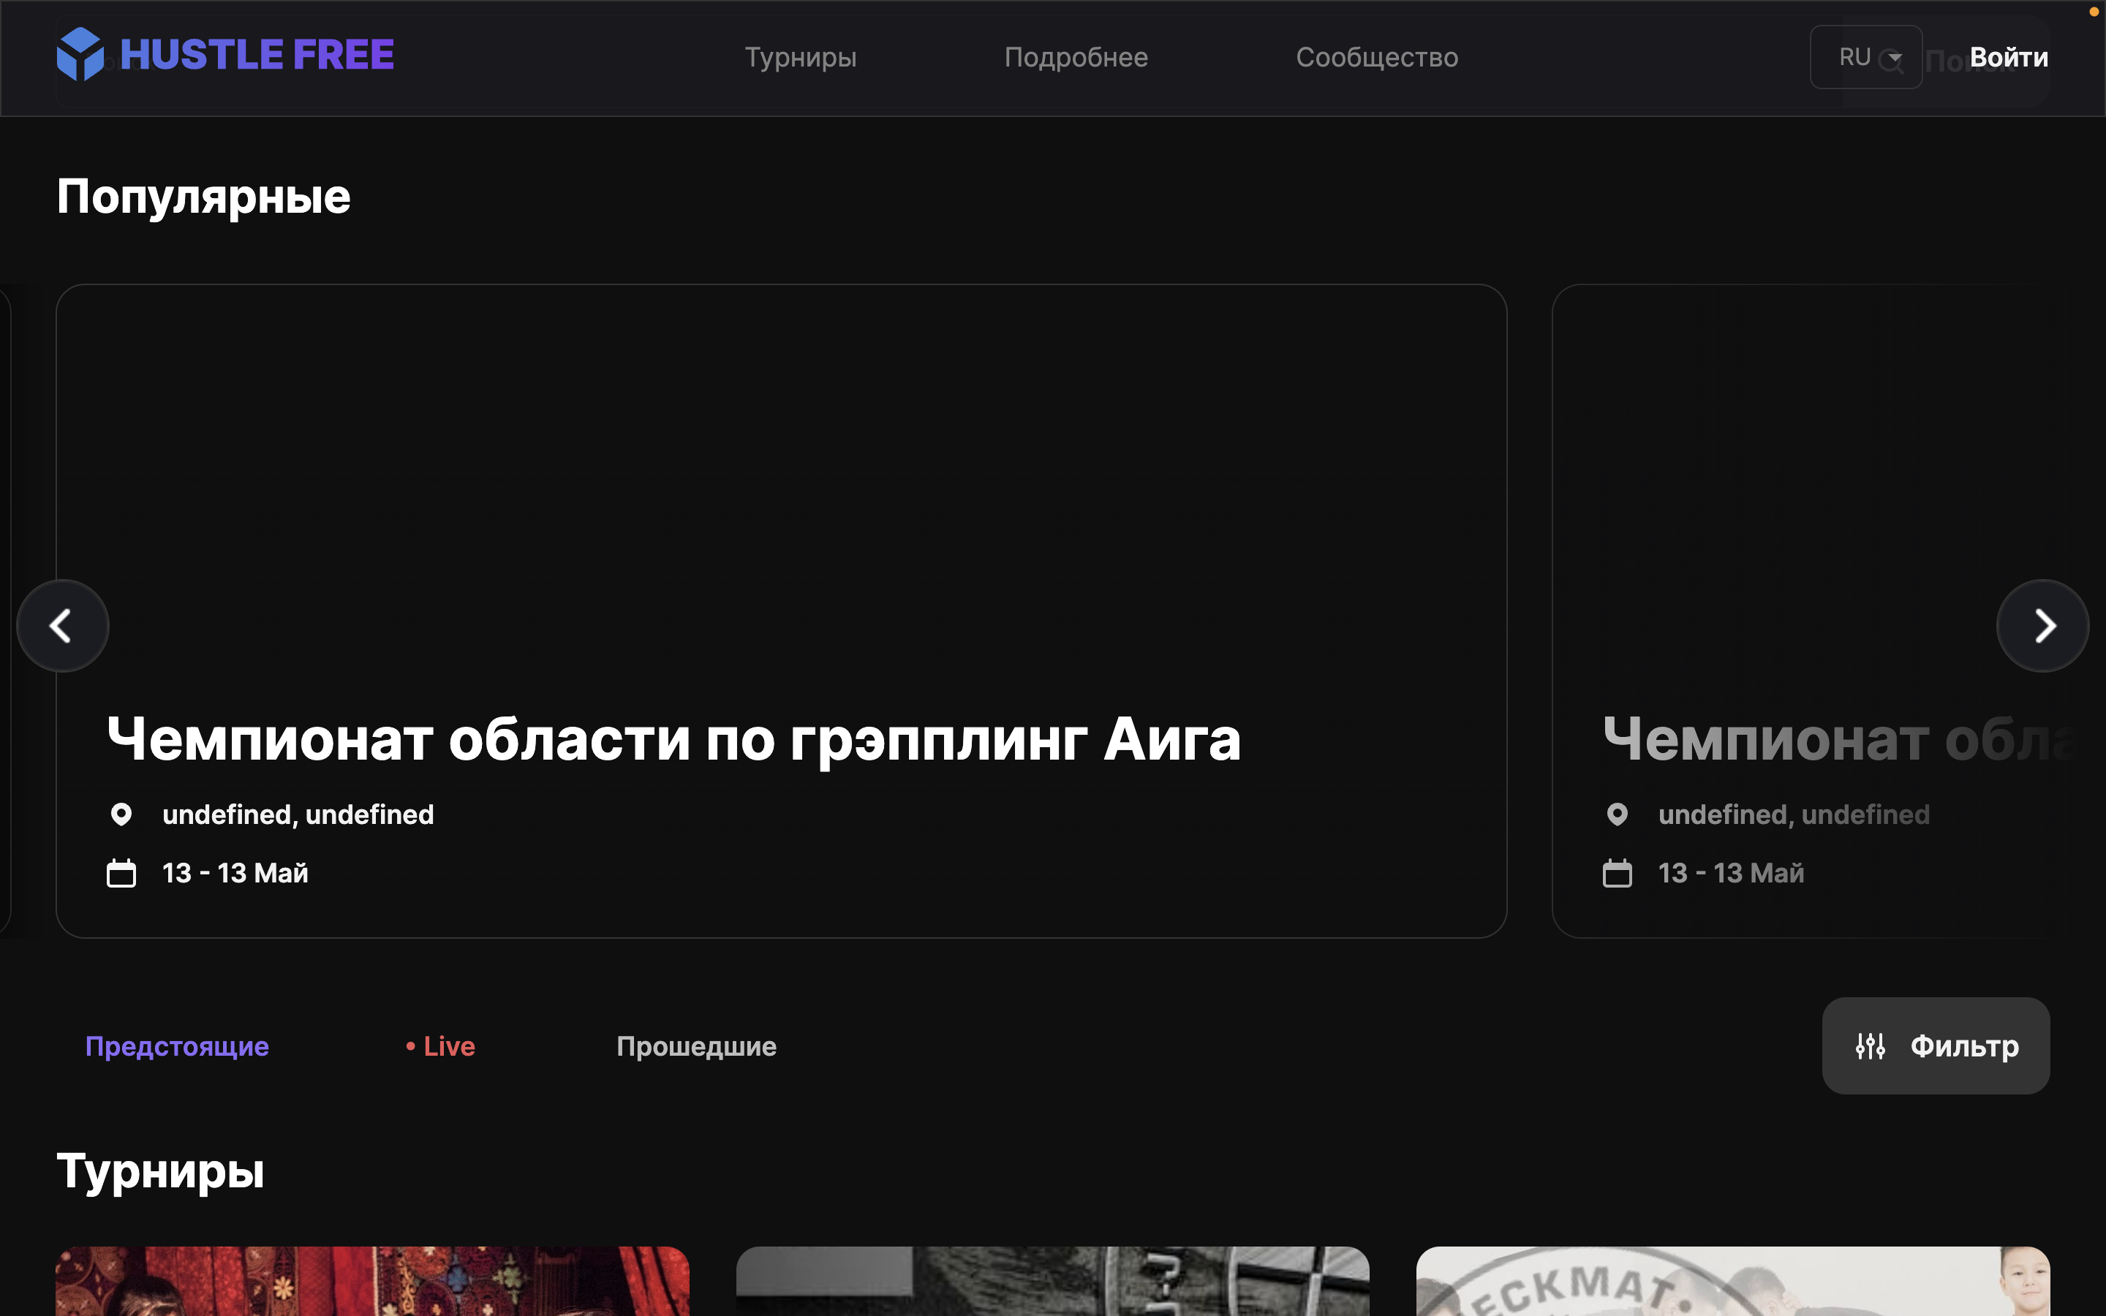The image size is (2106, 1316).
Task: Go to previous popular tournament slide
Action: pos(63,626)
